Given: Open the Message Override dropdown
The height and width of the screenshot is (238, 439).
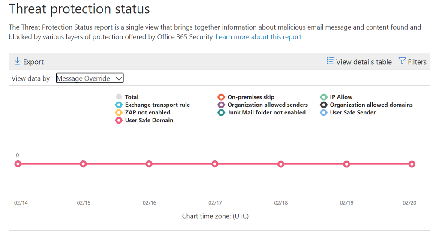Looking at the screenshot, I should coord(90,78).
